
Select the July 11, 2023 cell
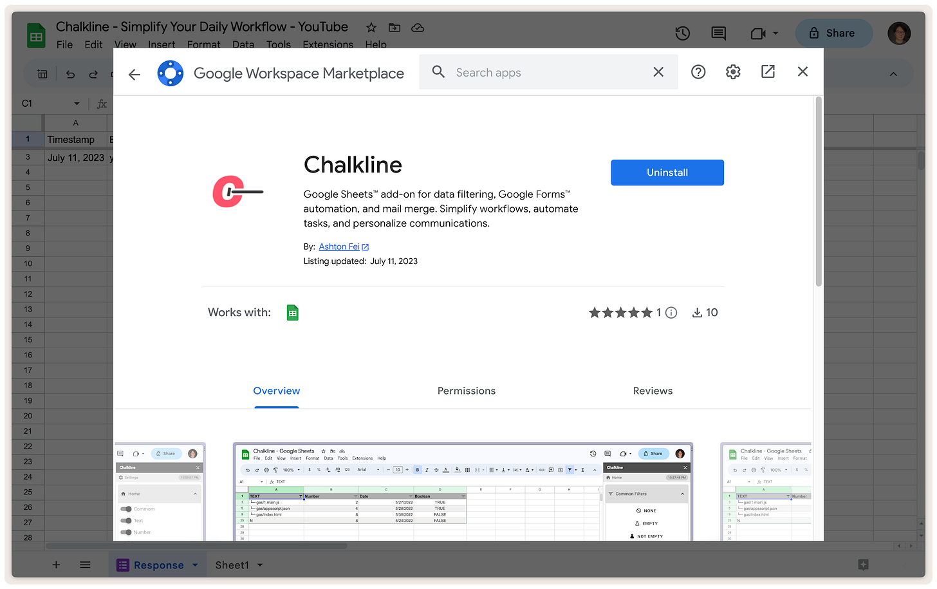tap(75, 158)
